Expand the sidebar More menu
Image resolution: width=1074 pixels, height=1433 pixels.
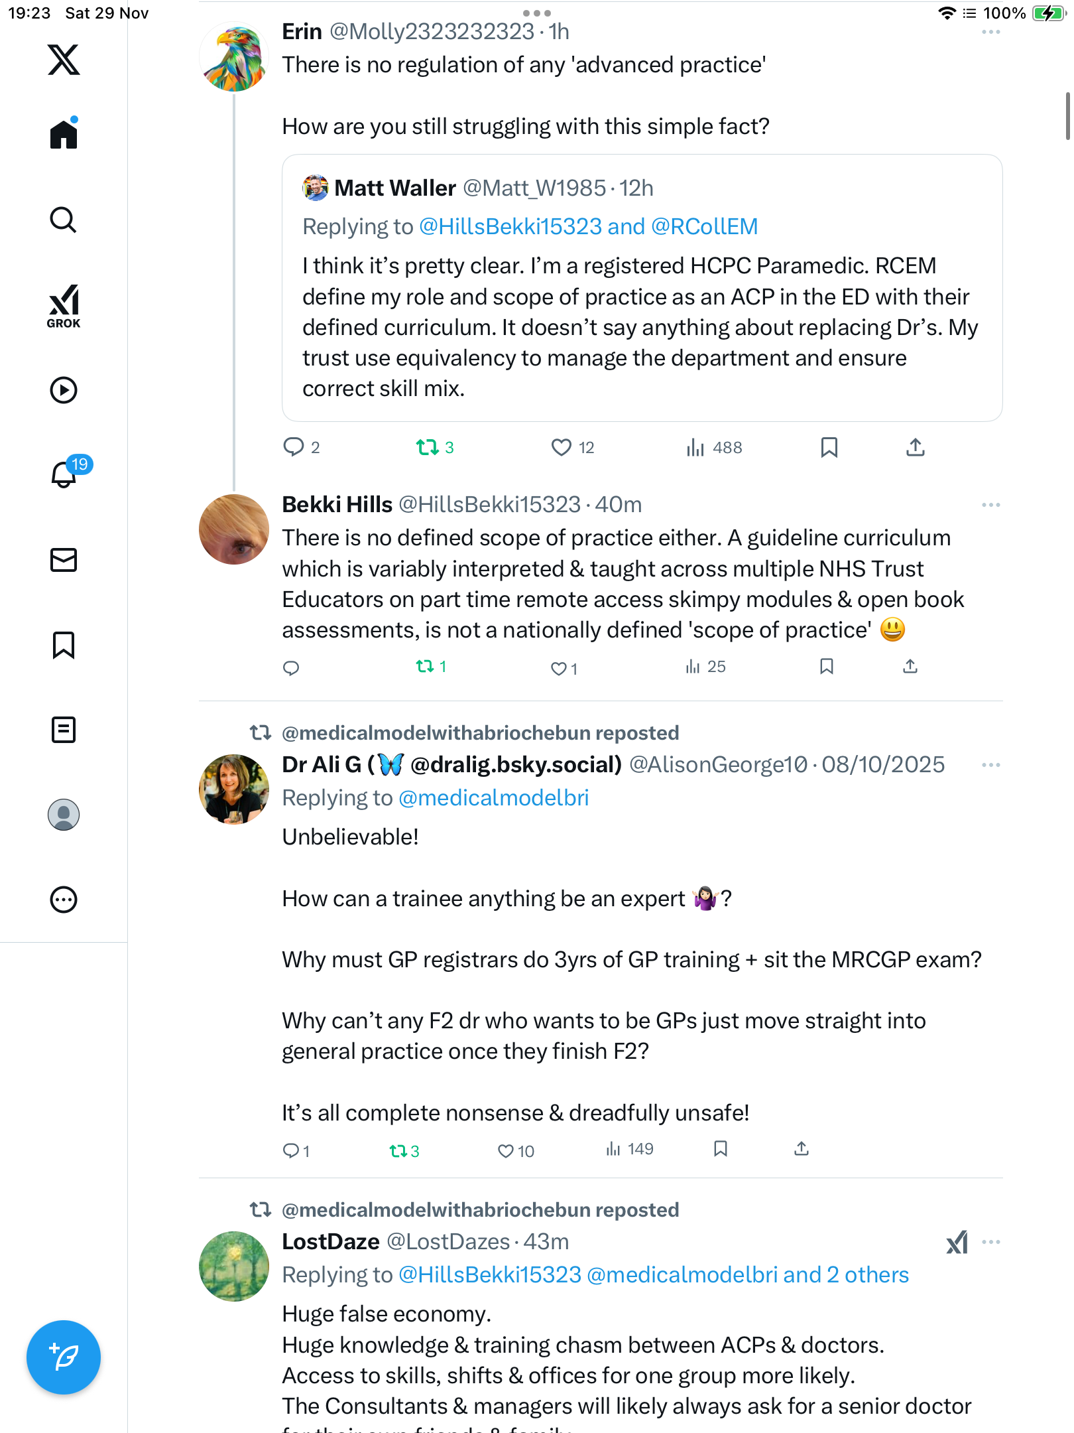click(x=64, y=900)
